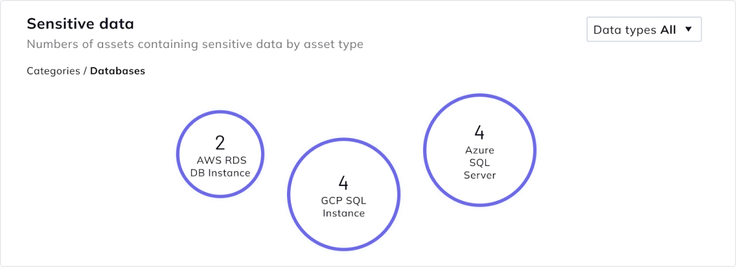Click the number 2 in AWS bubble
This screenshot has height=267, width=736.
[220, 143]
